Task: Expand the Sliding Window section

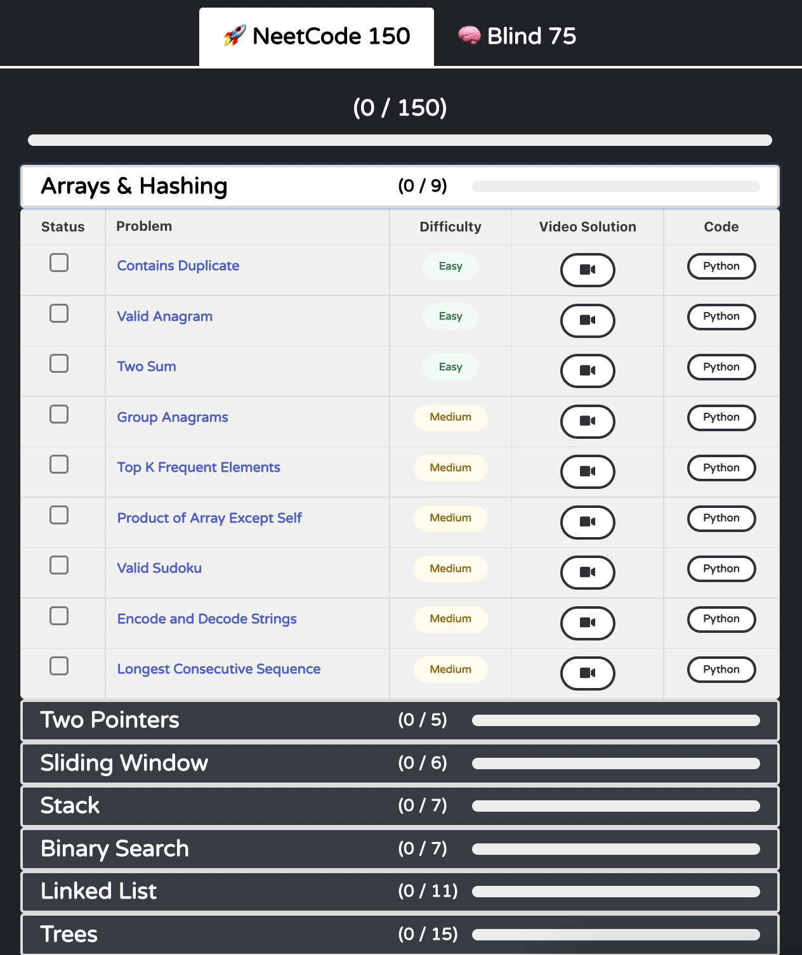Action: coord(400,763)
